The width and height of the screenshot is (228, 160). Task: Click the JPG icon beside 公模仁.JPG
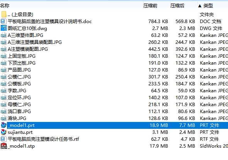(x=3, y=77)
